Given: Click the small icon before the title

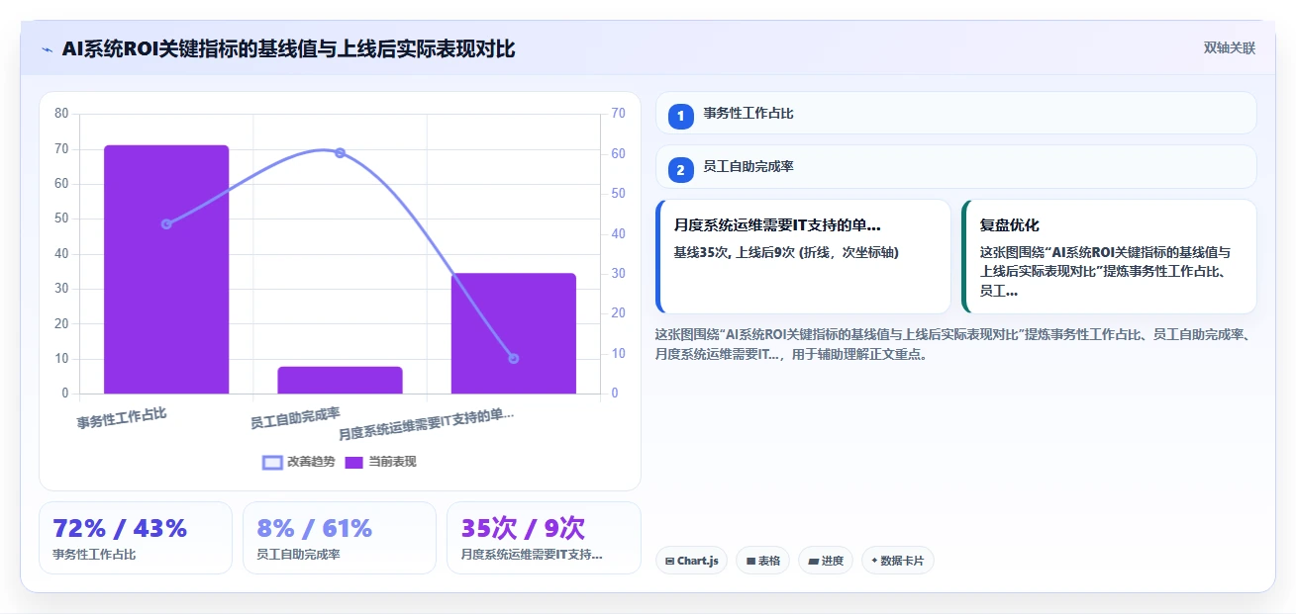Looking at the screenshot, I should click(x=47, y=49).
